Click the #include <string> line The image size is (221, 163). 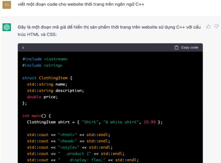pos(42,65)
